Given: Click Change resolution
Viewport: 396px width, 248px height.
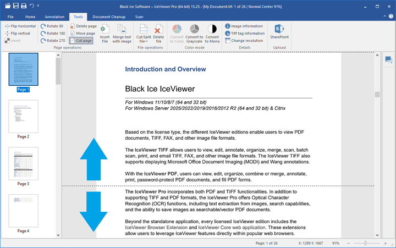Looking at the screenshot, I should click(x=244, y=40).
